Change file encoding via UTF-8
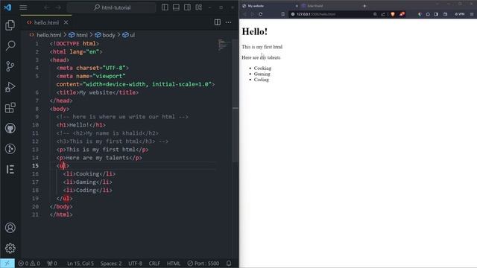The image size is (477, 268). tap(135, 264)
